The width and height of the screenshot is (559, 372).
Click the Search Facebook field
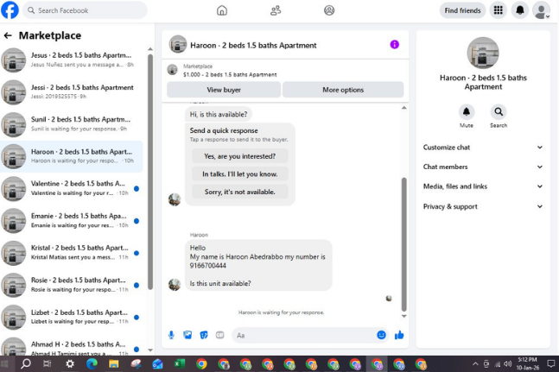click(x=85, y=10)
